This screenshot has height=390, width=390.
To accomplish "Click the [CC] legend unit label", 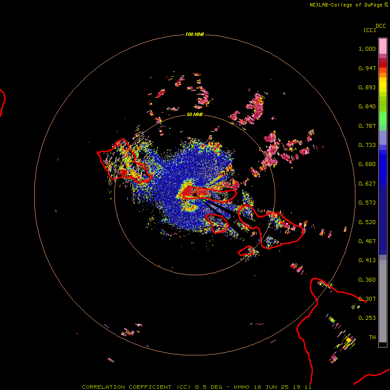I will (x=370, y=30).
